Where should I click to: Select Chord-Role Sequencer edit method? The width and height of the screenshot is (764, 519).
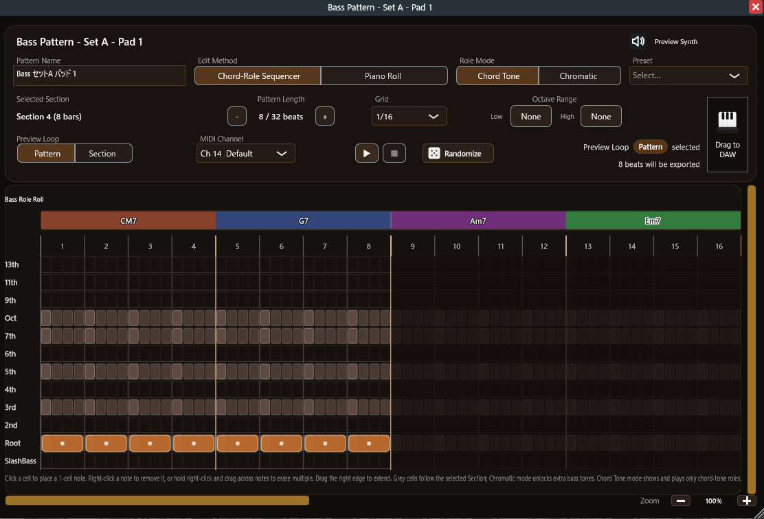[258, 76]
